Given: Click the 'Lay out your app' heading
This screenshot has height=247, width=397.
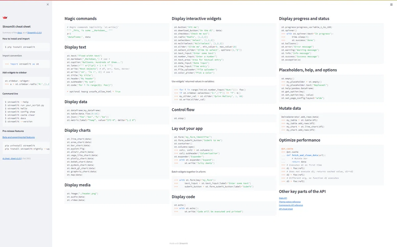Looking at the screenshot, I should pyautogui.click(x=187, y=128).
